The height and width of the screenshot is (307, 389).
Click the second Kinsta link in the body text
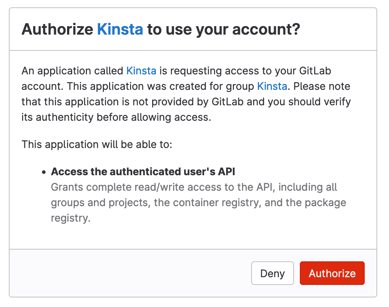(x=272, y=86)
